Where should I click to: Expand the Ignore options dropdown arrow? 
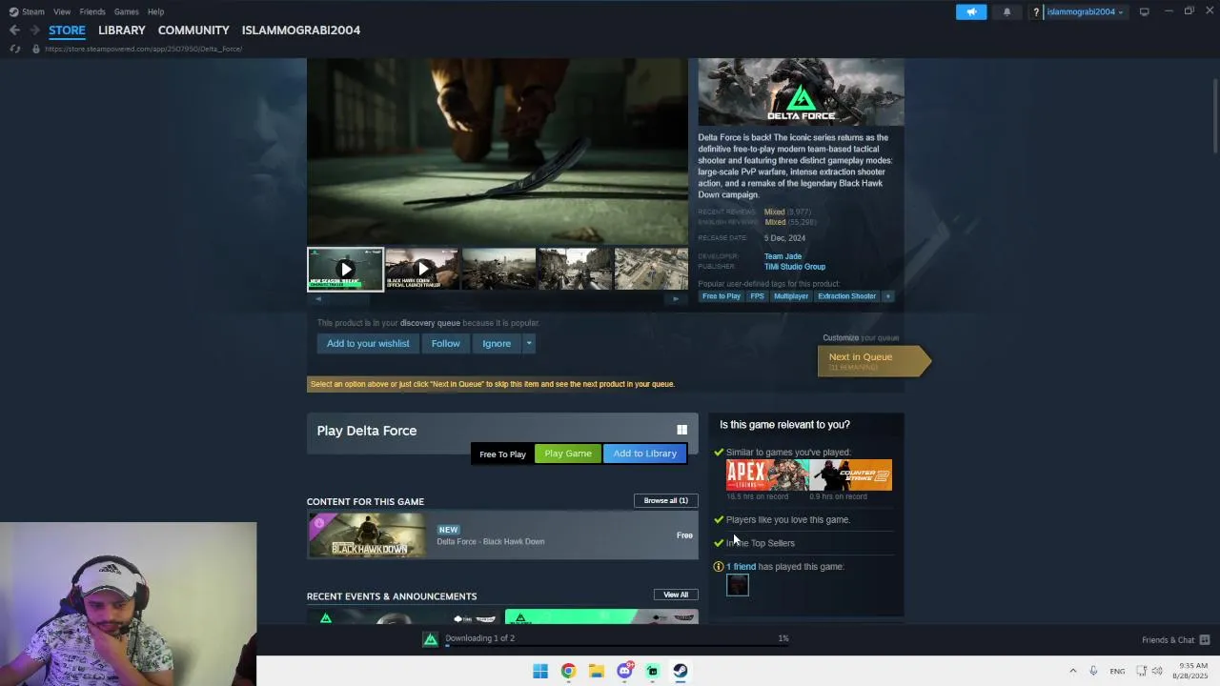point(529,343)
